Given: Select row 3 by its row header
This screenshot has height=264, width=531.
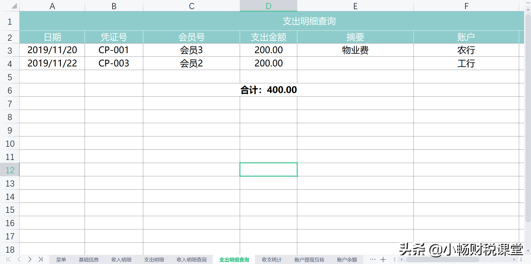Looking at the screenshot, I should [10, 50].
